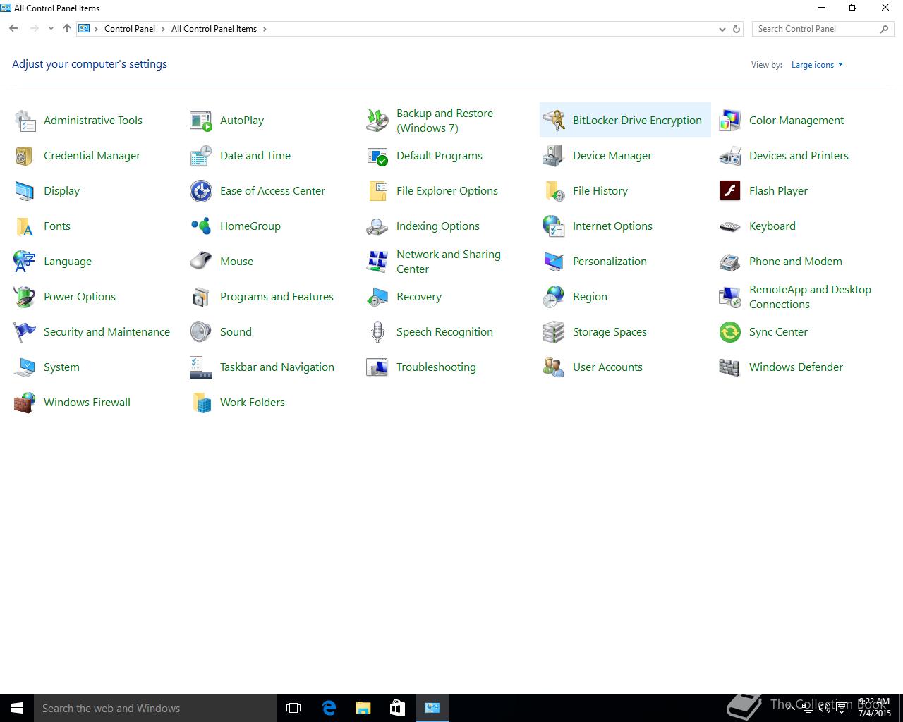Open Sync Center green icon
This screenshot has height=722, width=903.
click(x=730, y=332)
